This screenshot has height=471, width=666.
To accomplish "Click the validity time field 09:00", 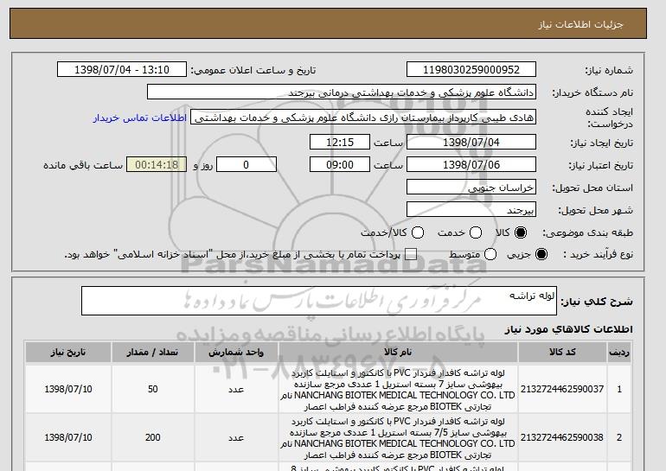I will (x=340, y=165).
